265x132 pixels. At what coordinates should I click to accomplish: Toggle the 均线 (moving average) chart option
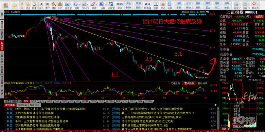[x=193, y=12]
